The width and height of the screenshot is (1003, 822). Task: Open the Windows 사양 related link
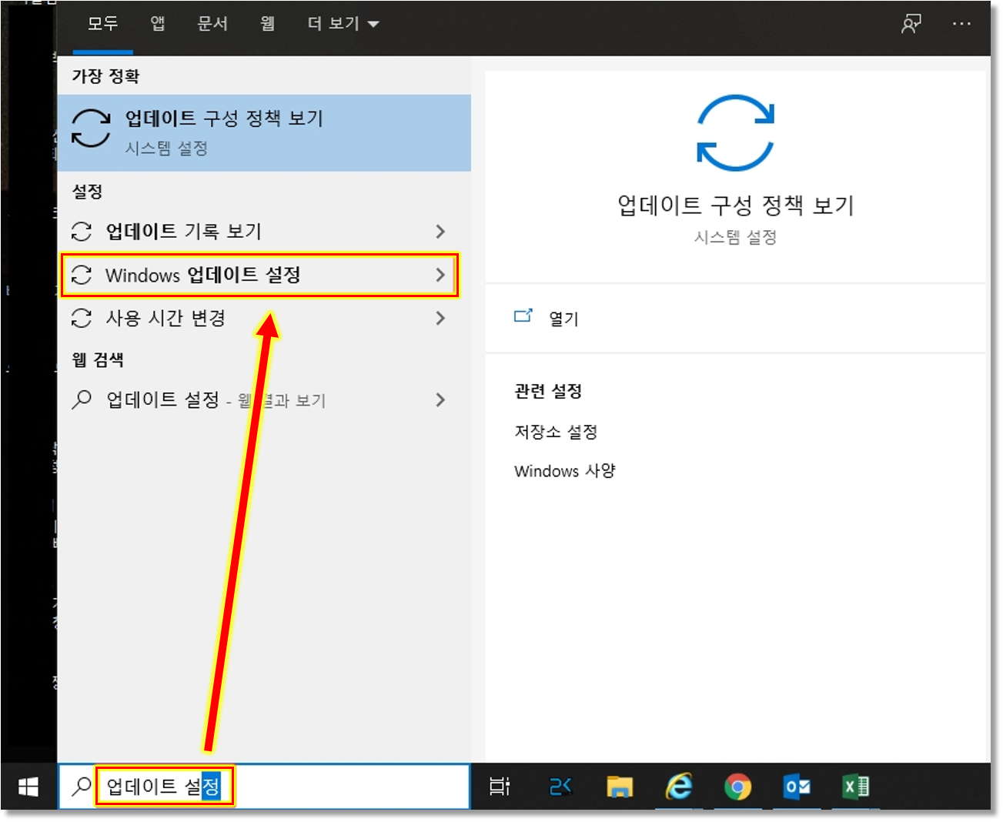(x=564, y=471)
